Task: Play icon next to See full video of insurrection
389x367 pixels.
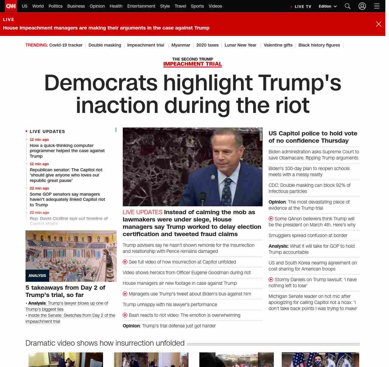Action: tap(125, 262)
